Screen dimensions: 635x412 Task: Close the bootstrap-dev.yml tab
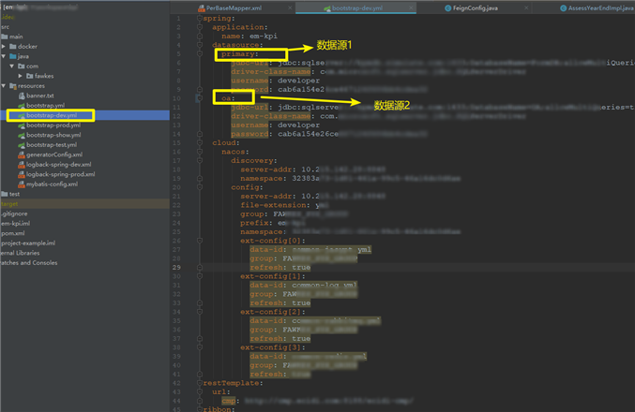click(x=411, y=8)
